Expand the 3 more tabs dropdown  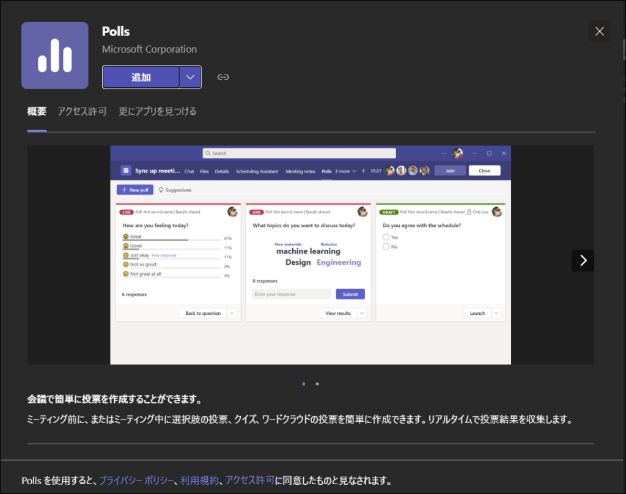click(x=346, y=171)
